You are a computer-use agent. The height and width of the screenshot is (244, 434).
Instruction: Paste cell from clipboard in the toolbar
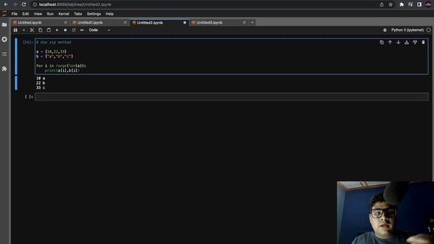(49, 30)
